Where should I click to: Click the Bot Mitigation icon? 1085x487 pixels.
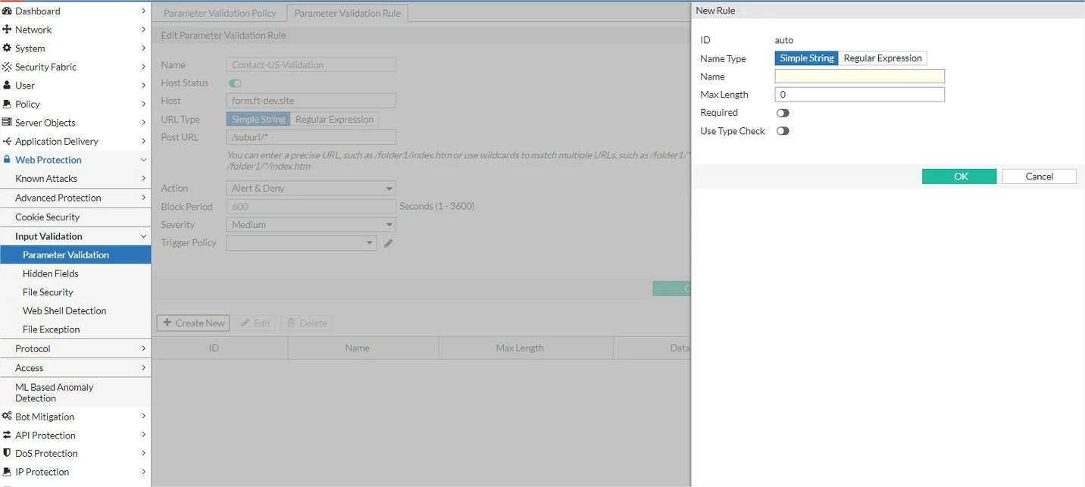tap(7, 416)
